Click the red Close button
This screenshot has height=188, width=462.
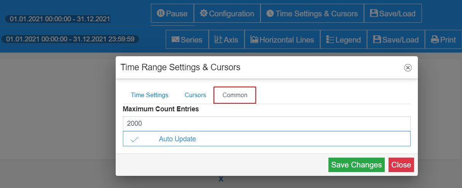[x=401, y=165]
